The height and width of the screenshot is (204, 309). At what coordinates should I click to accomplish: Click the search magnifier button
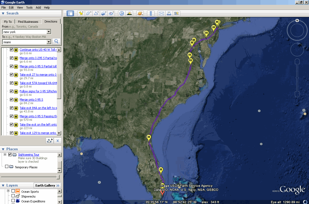[56, 41]
